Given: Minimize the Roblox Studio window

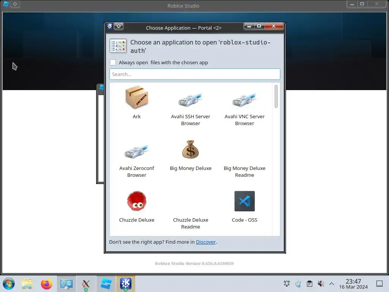Looking at the screenshot, I should click(352, 4).
